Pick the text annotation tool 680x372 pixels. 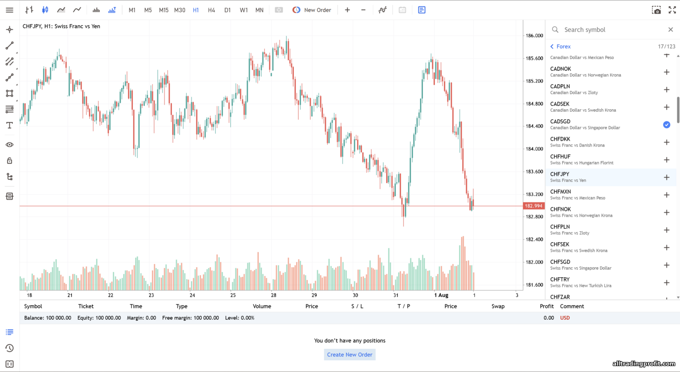coord(10,126)
